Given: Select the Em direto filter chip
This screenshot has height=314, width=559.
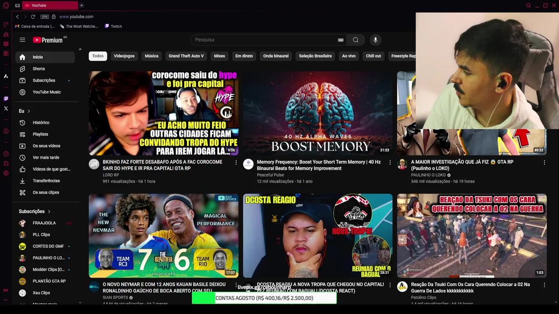Looking at the screenshot, I should point(244,56).
